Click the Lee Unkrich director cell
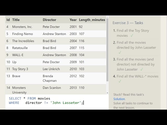Viewport: 167px width, 125px height. (51, 69)
